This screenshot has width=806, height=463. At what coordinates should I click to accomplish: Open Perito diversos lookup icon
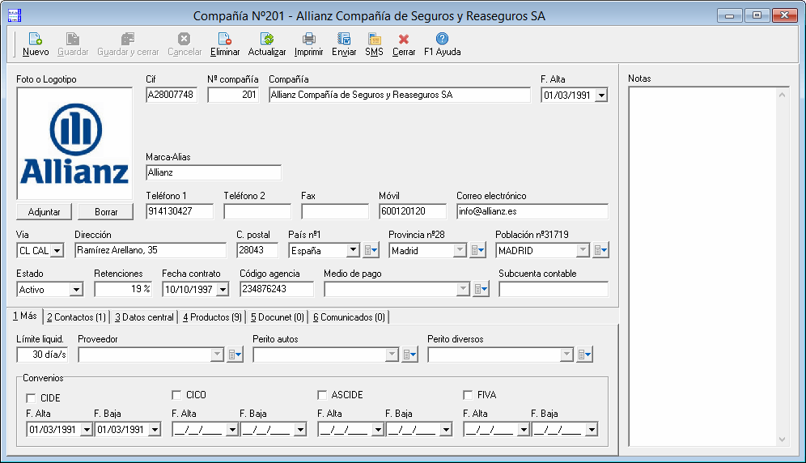[x=584, y=355]
